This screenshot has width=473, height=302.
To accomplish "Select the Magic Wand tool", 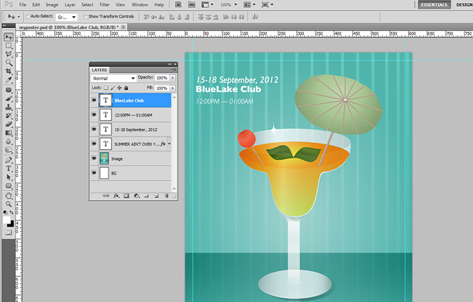I will tap(9, 63).
